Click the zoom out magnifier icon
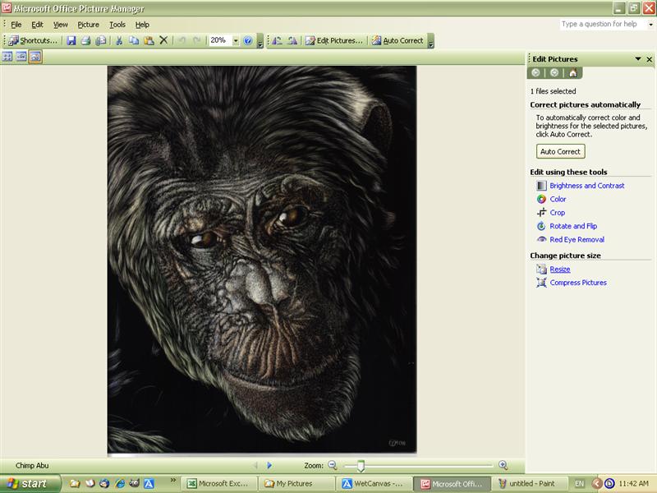The height and width of the screenshot is (493, 657). (333, 465)
